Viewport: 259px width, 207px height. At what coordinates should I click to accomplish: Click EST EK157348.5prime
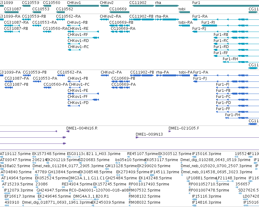(49, 154)
